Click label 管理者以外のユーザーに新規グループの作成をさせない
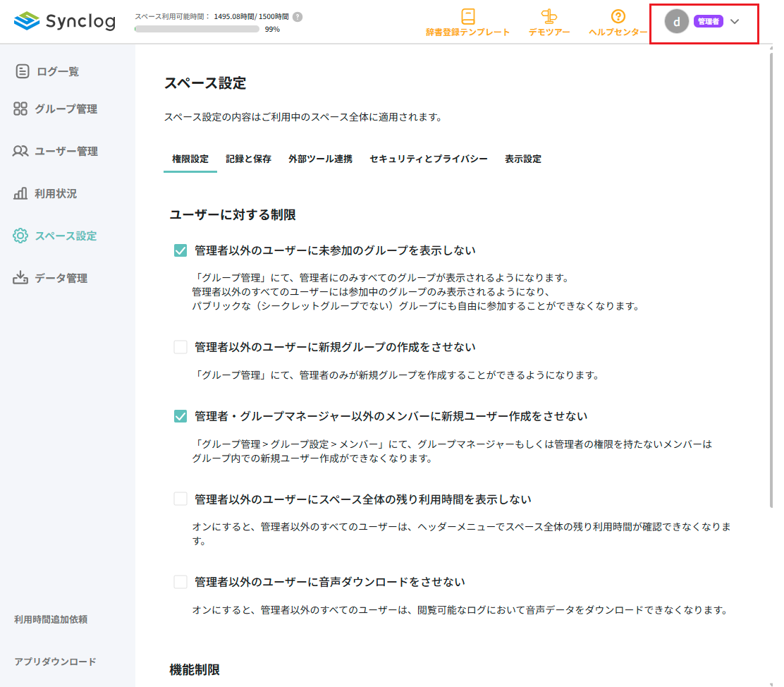784x687 pixels. point(335,347)
